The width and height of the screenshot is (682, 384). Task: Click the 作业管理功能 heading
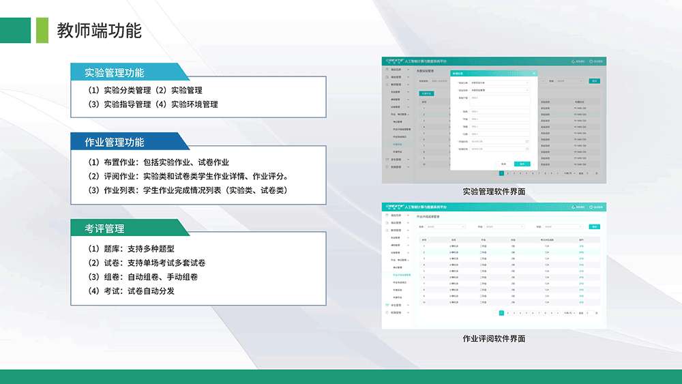(x=115, y=142)
